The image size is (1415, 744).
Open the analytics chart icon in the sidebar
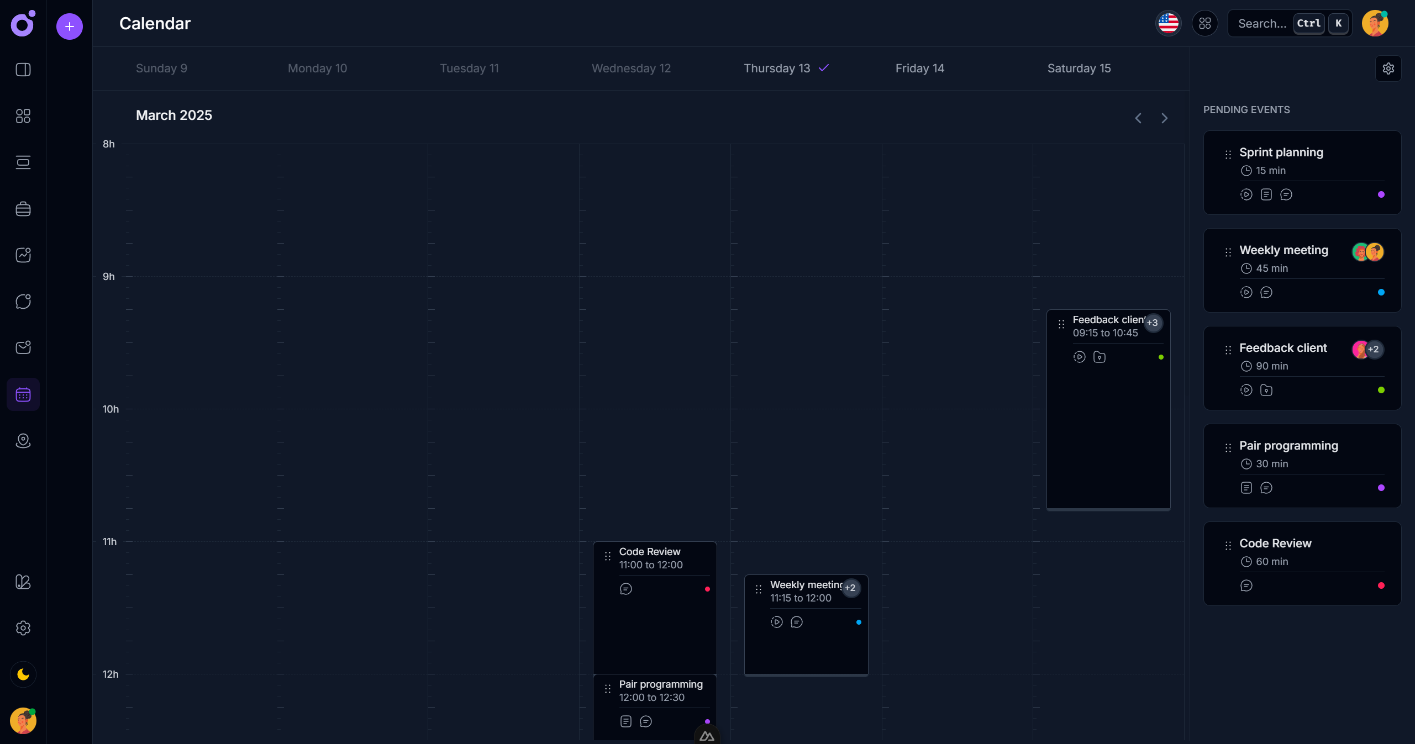coord(23,255)
